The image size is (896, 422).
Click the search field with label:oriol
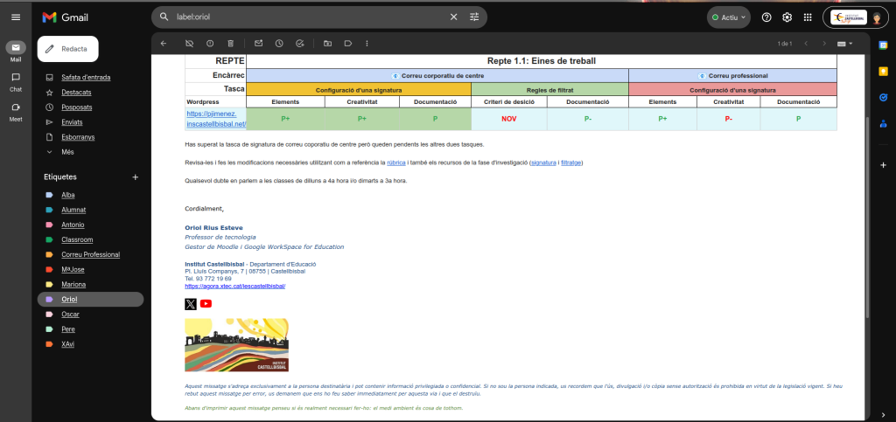click(306, 17)
